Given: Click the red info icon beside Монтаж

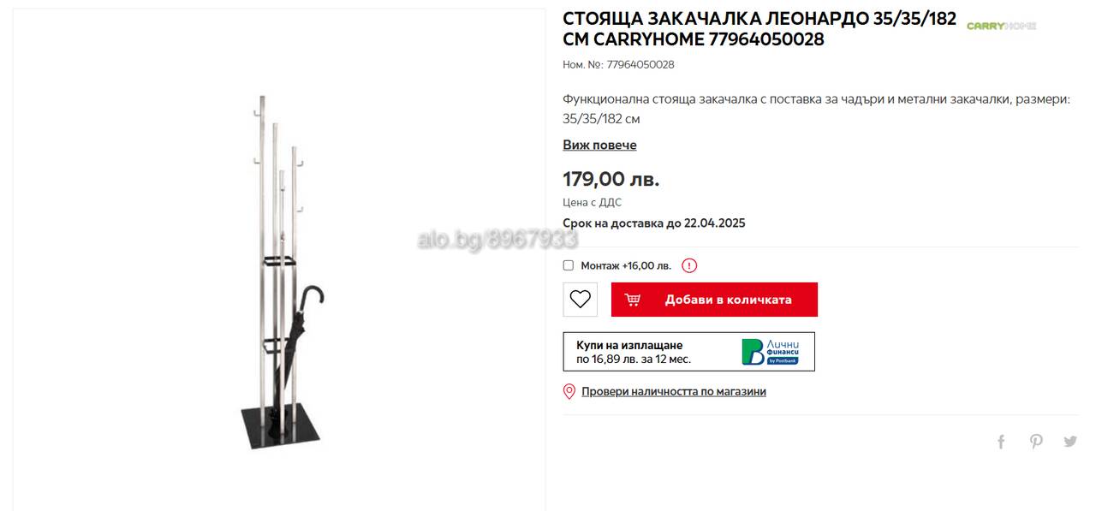Looking at the screenshot, I should pyautogui.click(x=689, y=265).
